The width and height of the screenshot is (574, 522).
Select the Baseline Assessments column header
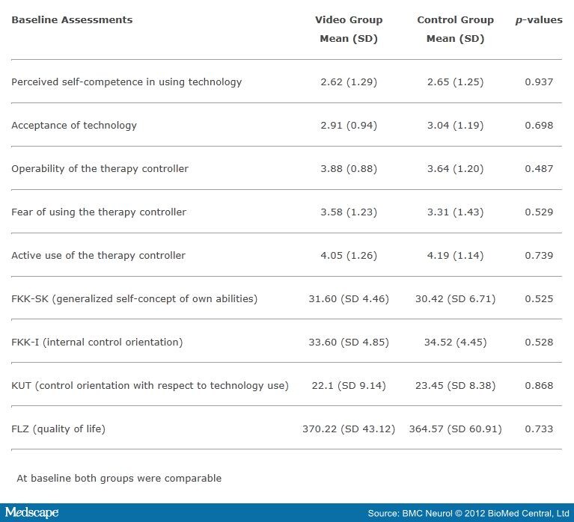[x=72, y=20]
